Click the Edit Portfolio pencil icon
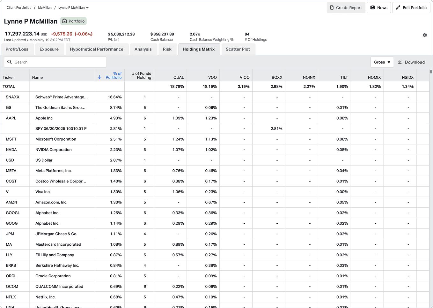 click(x=398, y=7)
